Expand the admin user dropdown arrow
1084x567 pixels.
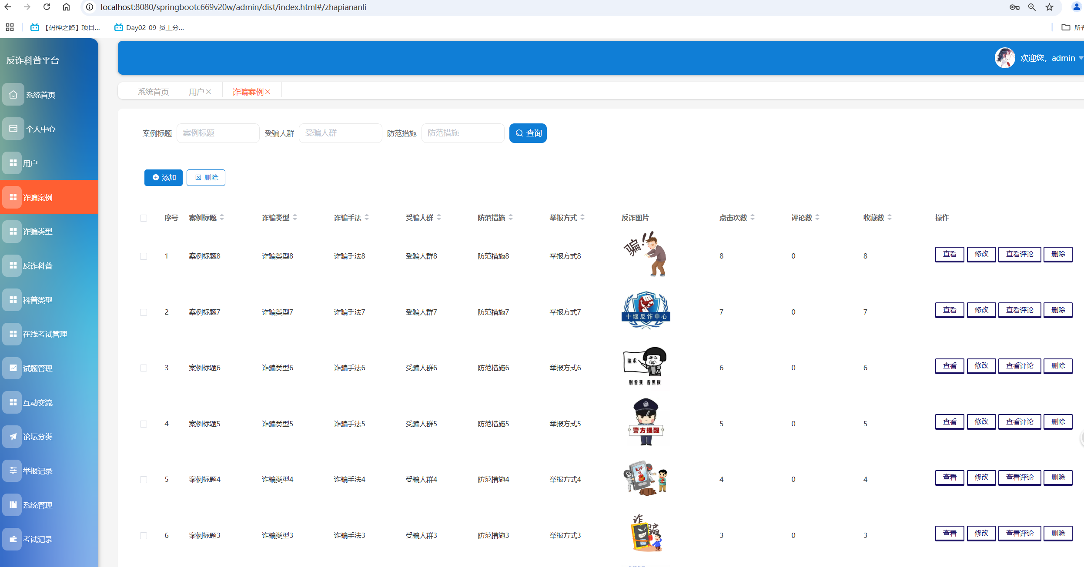pyautogui.click(x=1081, y=58)
